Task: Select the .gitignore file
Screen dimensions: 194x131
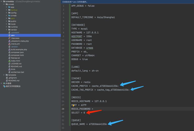Action: pyautogui.click(x=12, y=78)
